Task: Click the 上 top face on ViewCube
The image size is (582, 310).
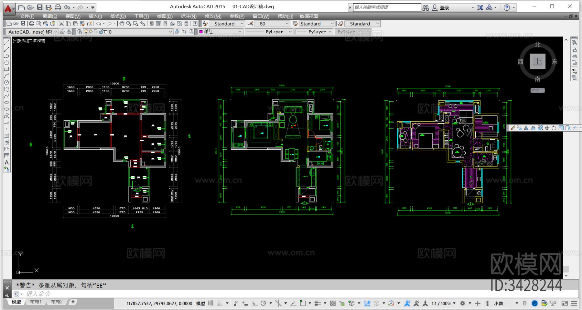Action: (x=538, y=61)
